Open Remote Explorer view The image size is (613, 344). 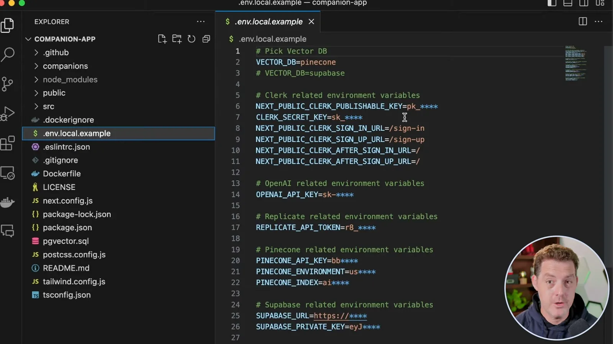(x=8, y=173)
